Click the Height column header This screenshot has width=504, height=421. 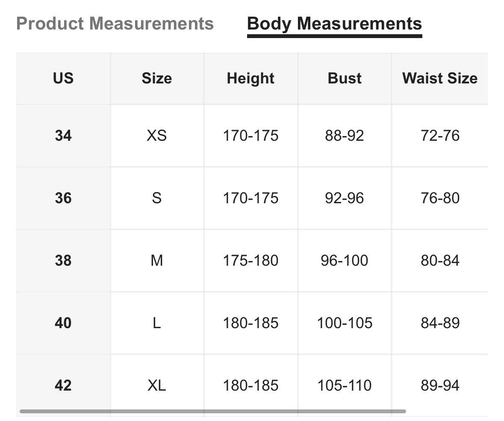[251, 78]
